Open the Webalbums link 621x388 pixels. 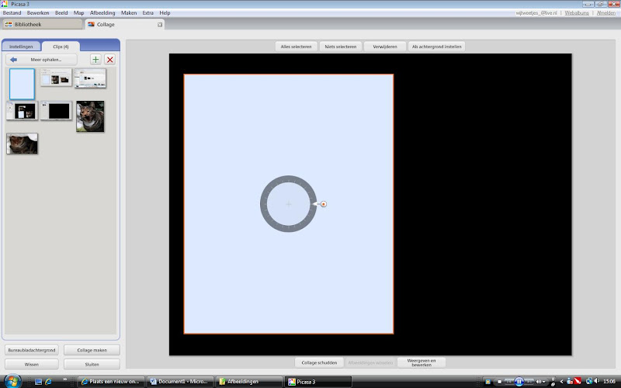click(x=577, y=12)
